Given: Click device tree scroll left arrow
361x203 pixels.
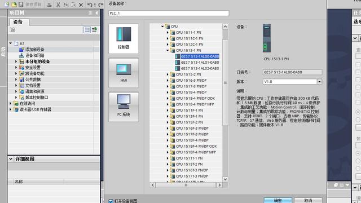Looking at the screenshot, I should pyautogui.click(x=153, y=185).
